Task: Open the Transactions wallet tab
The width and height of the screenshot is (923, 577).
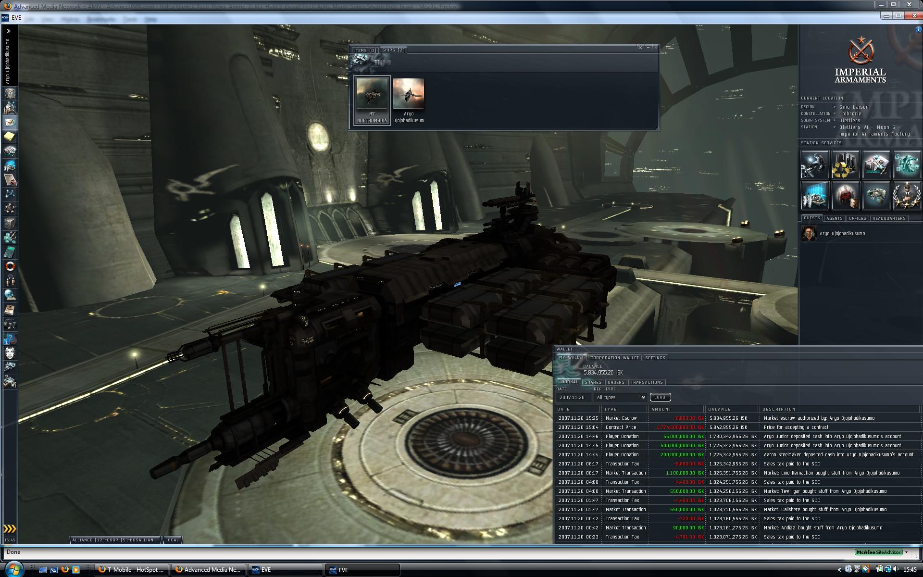Action: [647, 382]
